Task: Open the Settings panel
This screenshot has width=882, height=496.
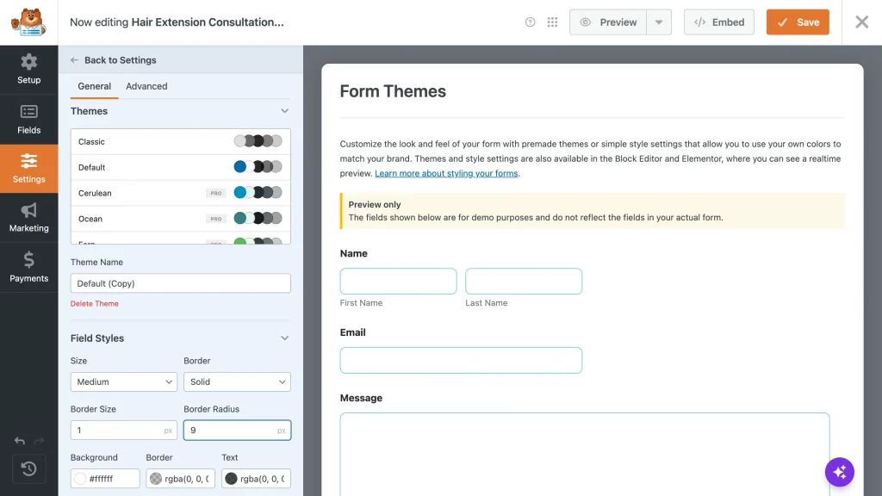Action: coord(28,169)
